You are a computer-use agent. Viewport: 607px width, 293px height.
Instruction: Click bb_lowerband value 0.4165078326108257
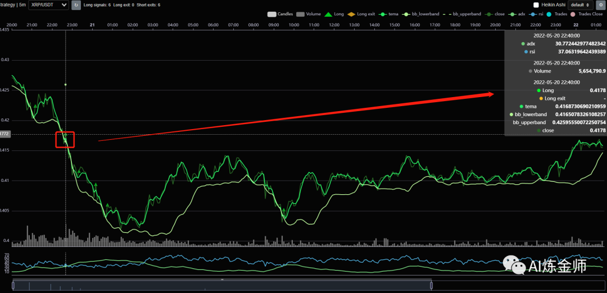click(x=580, y=115)
